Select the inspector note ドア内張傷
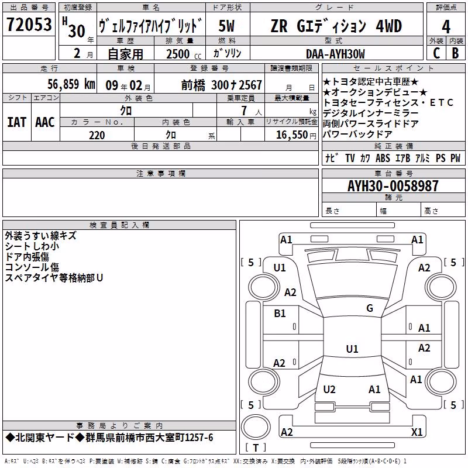This screenshot has width=468, height=468. [27, 257]
